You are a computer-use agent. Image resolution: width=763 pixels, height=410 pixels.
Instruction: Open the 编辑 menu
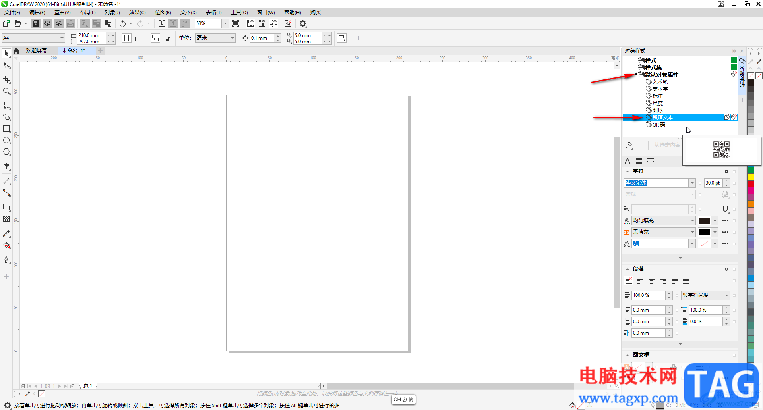pos(37,13)
